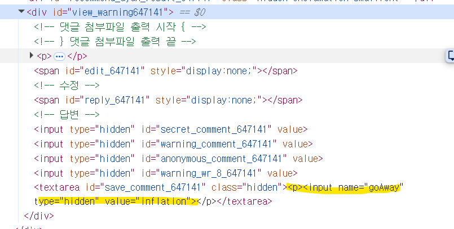Click the '수정' HTML comment

[67, 86]
